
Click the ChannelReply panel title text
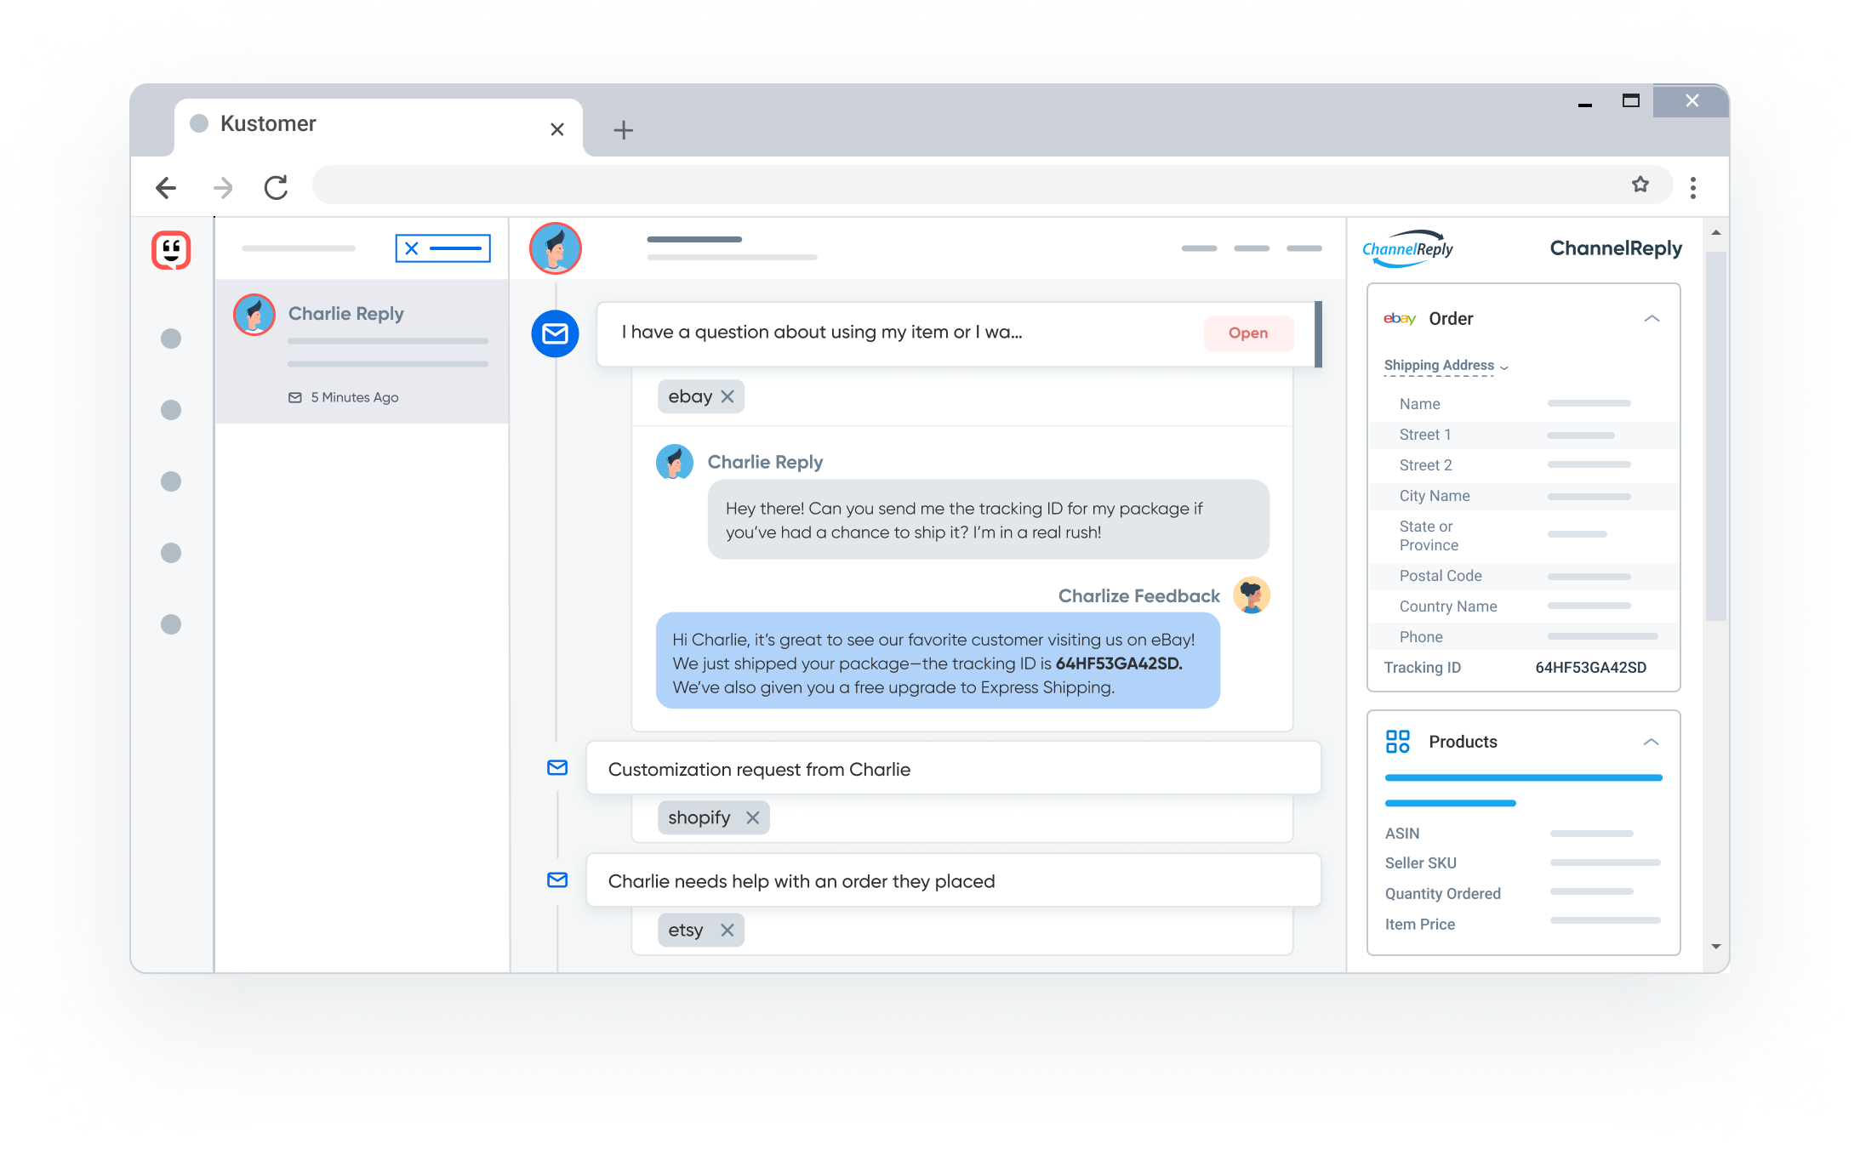coord(1616,248)
